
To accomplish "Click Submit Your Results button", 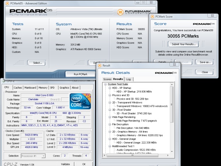I will click(x=183, y=44).
